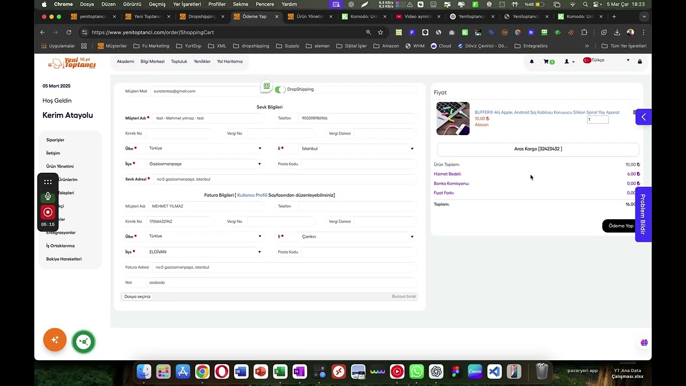This screenshot has height=386, width=686.
Task: Open Excel from the dock
Action: point(280,371)
